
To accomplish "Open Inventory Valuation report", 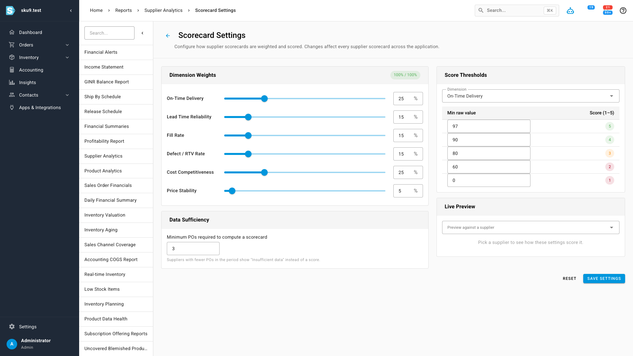I will (116, 215).
